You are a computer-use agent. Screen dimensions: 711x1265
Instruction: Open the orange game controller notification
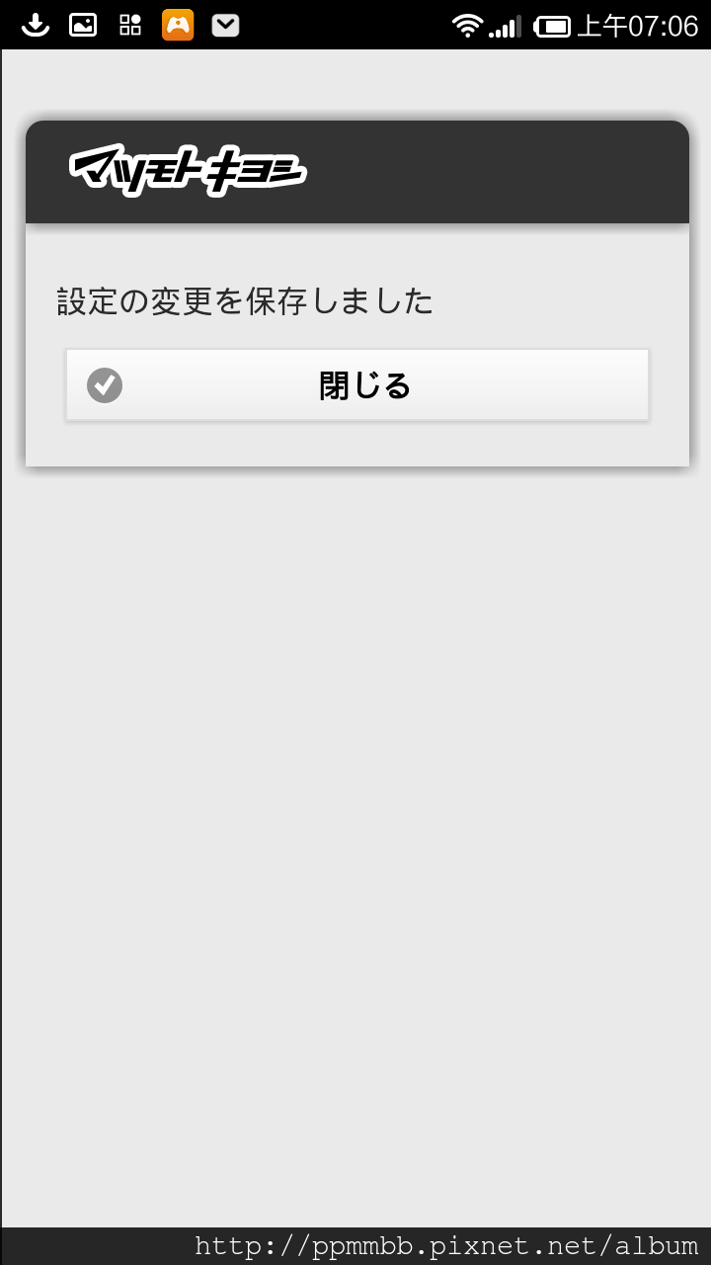[178, 25]
